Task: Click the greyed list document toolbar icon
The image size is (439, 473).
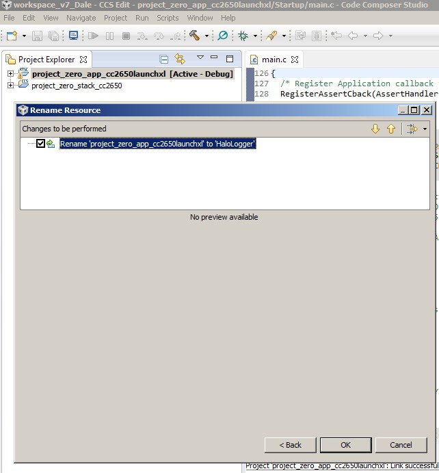Action: tap(317, 36)
